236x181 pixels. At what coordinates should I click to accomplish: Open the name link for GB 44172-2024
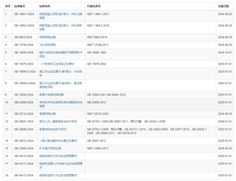click(x=58, y=175)
